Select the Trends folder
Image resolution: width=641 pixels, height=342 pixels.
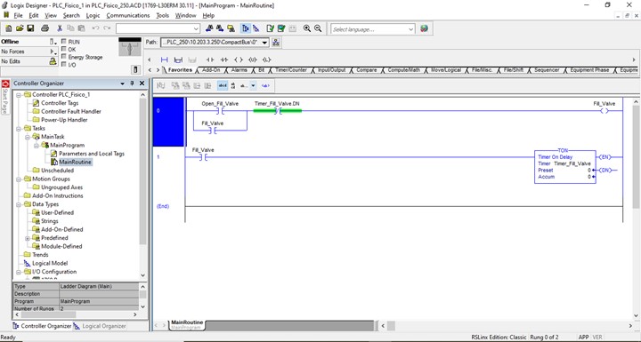40,255
